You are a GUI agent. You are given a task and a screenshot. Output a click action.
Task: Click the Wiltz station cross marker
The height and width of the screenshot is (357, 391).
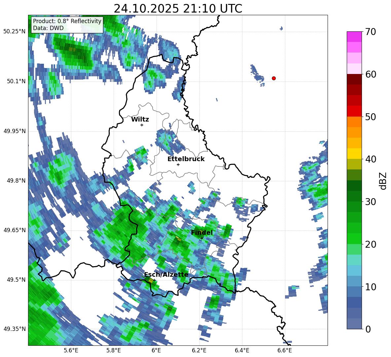[x=142, y=125]
